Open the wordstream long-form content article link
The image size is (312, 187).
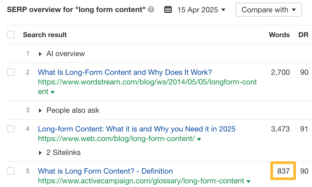pos(124,72)
